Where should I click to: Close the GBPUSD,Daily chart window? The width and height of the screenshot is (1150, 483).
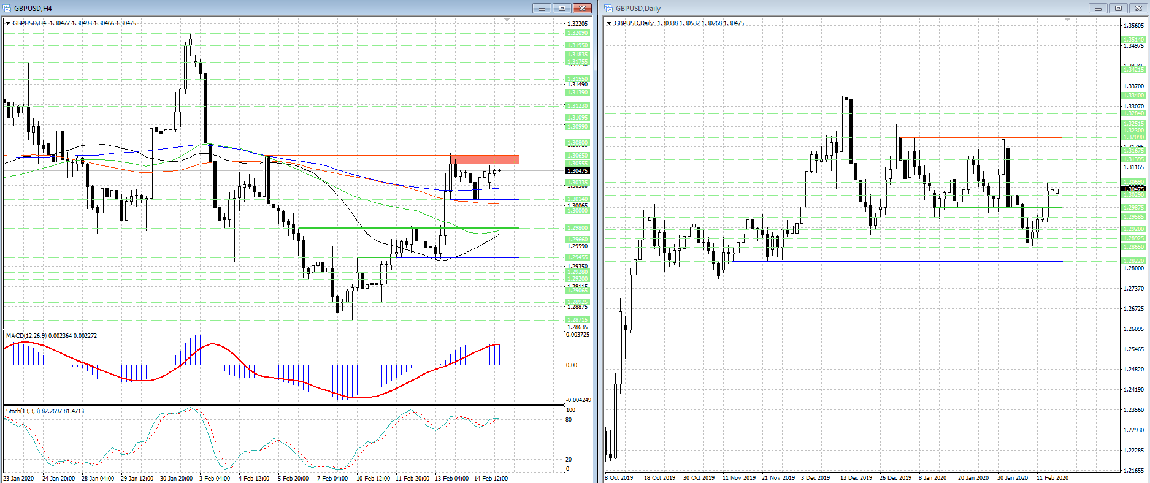click(x=1138, y=8)
